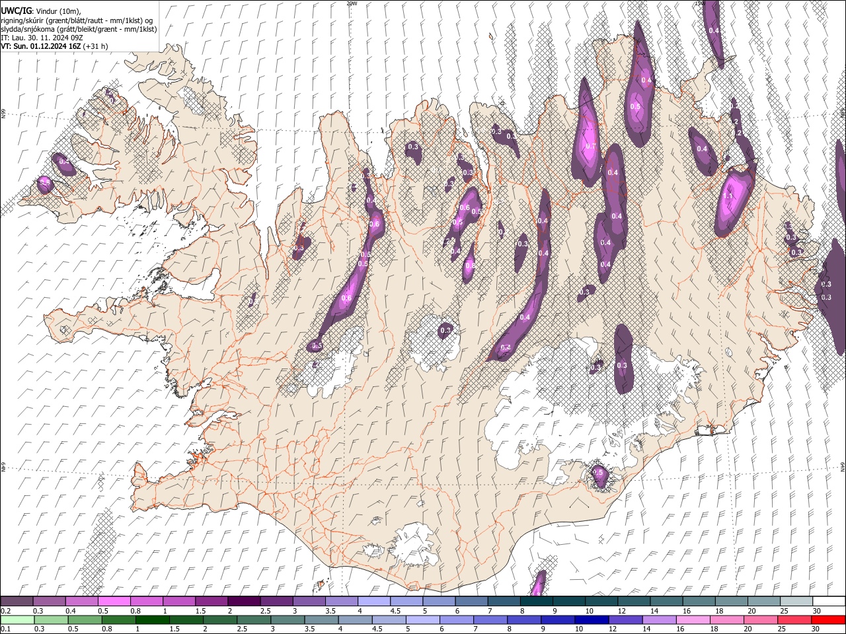
Task: Pick the bright pink swatch between 0.5 and 0.8, upper scale
Action: (114, 601)
